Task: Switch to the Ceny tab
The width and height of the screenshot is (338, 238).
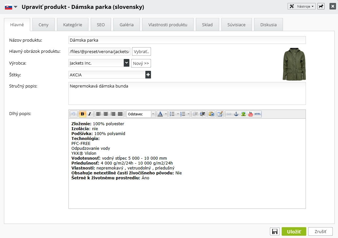Action: pyautogui.click(x=44, y=25)
